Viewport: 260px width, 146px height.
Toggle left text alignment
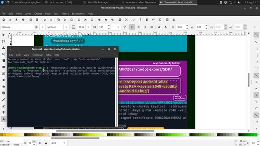[132, 27]
